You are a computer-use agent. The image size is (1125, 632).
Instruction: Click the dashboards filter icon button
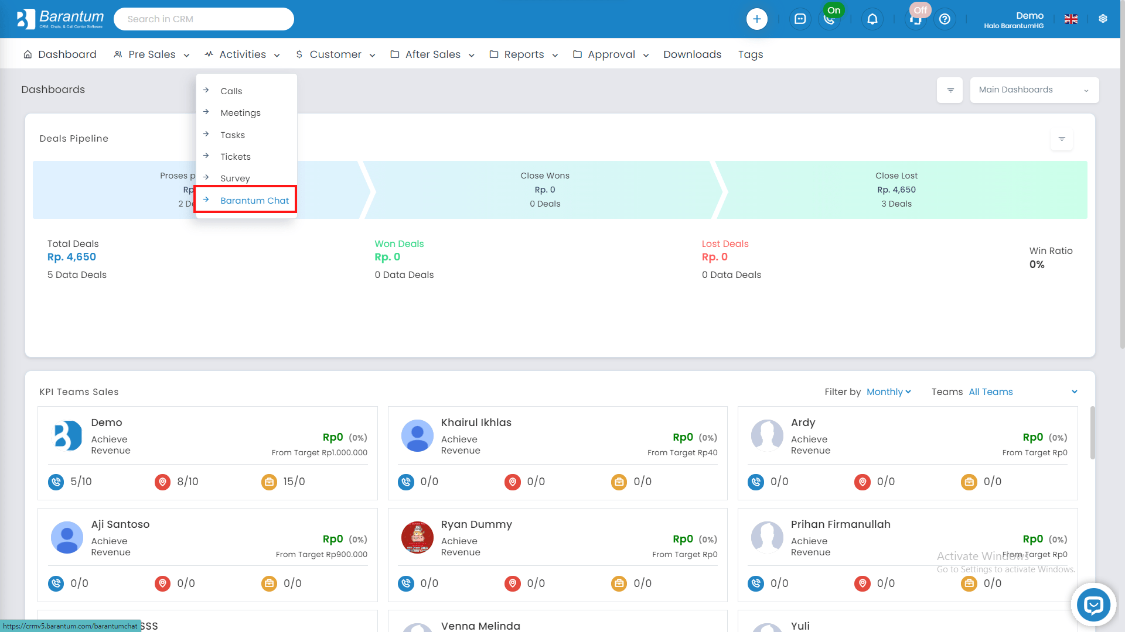(x=950, y=90)
